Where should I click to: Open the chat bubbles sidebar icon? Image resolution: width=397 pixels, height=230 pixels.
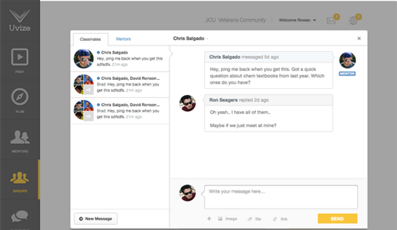(x=20, y=217)
